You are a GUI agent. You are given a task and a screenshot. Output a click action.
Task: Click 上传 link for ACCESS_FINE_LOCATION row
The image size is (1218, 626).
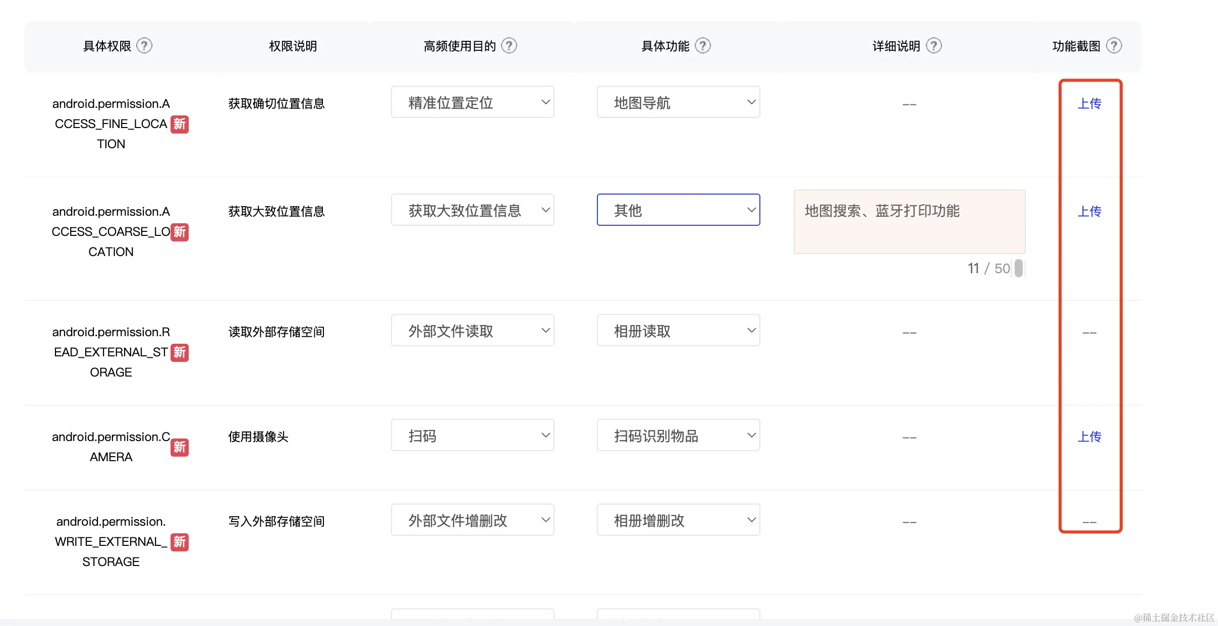1089,104
